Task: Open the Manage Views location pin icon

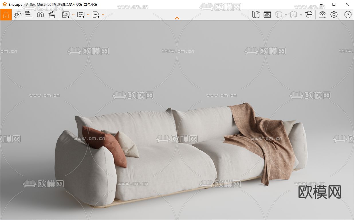Action: coord(17,15)
